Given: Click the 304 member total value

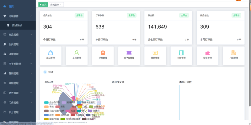Looking at the screenshot, I should 48,27.
